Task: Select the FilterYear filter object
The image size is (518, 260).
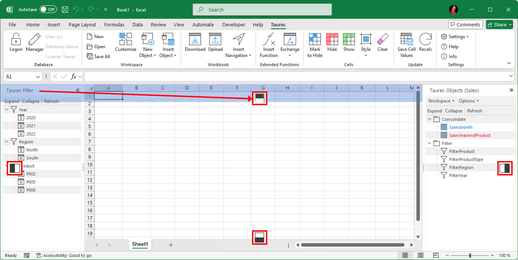Action: point(458,175)
